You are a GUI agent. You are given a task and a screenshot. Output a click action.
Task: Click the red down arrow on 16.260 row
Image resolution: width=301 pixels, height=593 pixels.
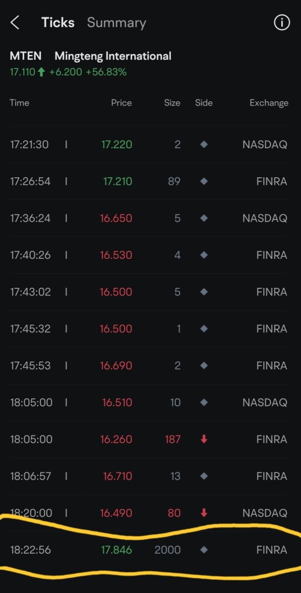[x=204, y=439]
